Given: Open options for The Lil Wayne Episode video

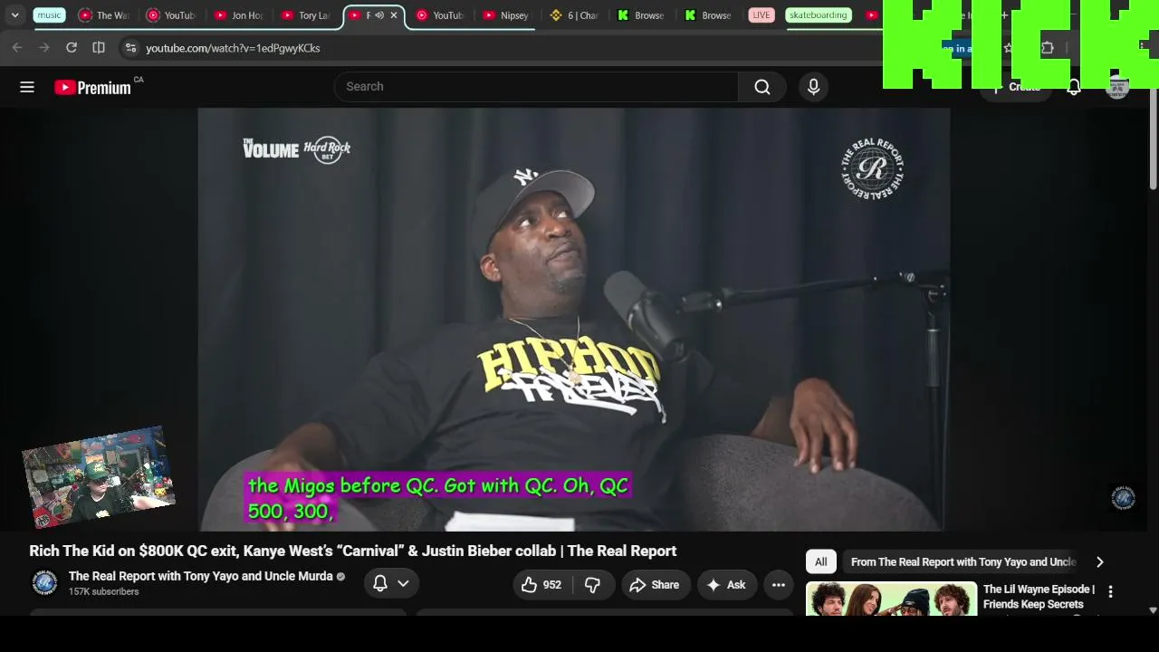Looking at the screenshot, I should click(1111, 592).
